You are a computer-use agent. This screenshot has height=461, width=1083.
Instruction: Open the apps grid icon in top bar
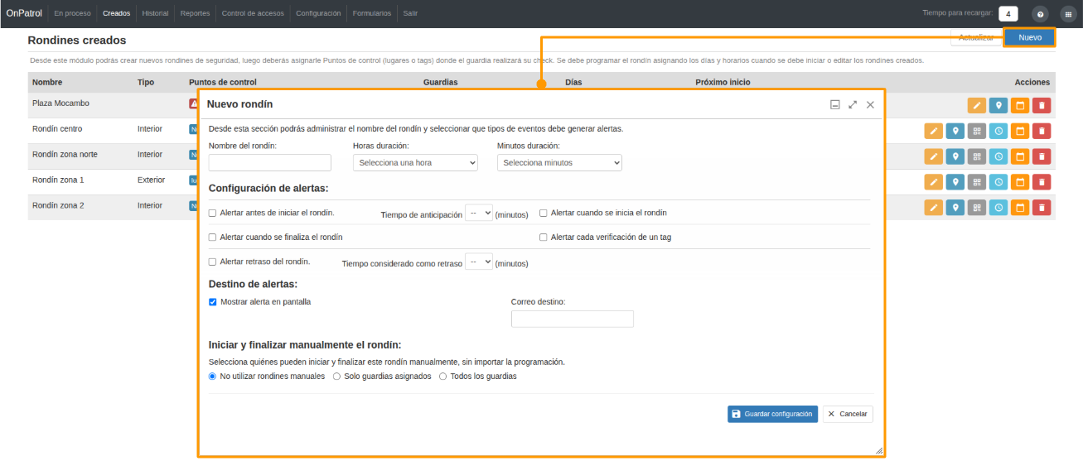(x=1067, y=13)
